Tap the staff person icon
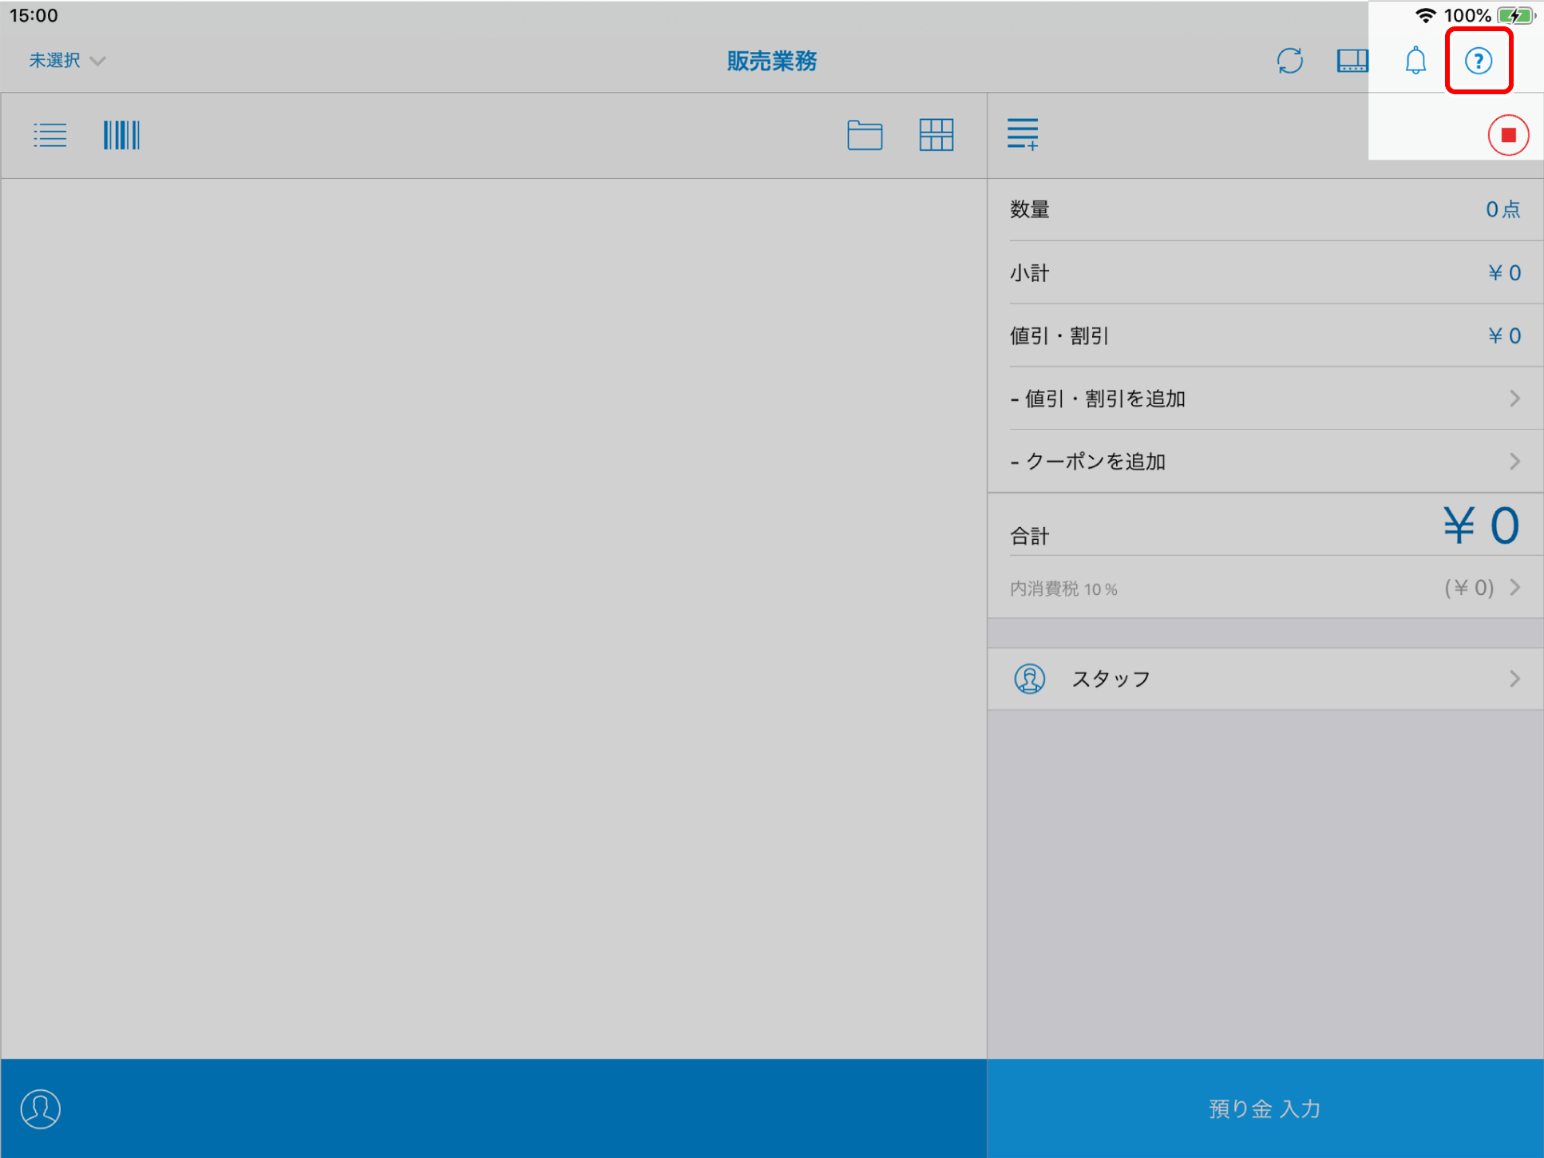Image resolution: width=1544 pixels, height=1158 pixels. [x=1030, y=679]
